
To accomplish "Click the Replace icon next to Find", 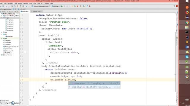I will click(23, 6).
